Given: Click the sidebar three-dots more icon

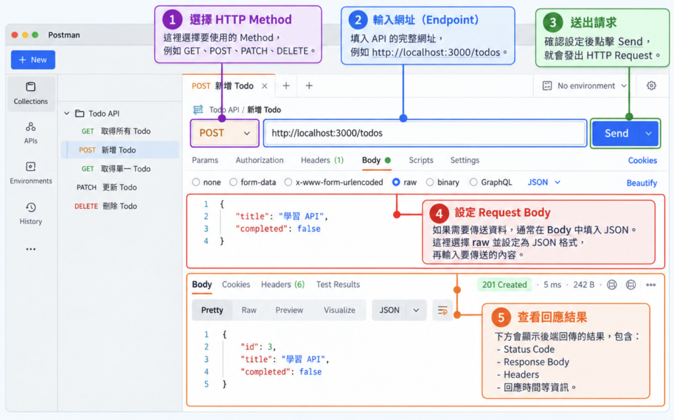Looking at the screenshot, I should point(30,249).
